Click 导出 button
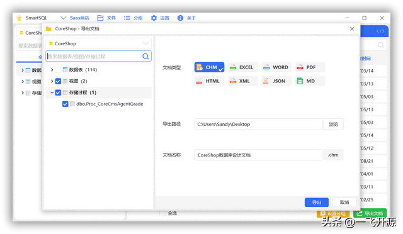The image size is (403, 234). click(317, 203)
